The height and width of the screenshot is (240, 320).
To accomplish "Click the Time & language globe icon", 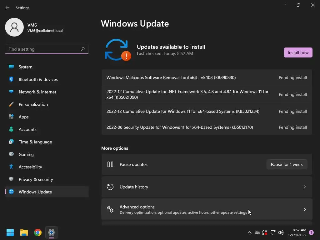I will pos(11,142).
